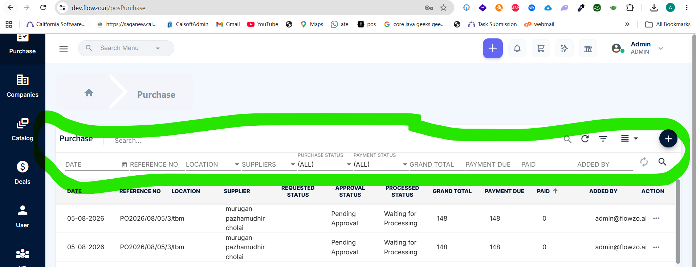Open the webmail bookmark
The image size is (696, 267).
coord(539,24)
